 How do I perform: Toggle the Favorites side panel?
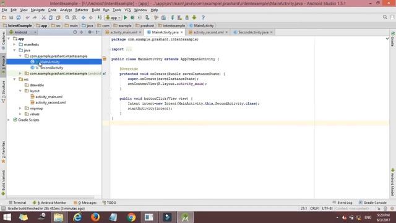pos(3,152)
